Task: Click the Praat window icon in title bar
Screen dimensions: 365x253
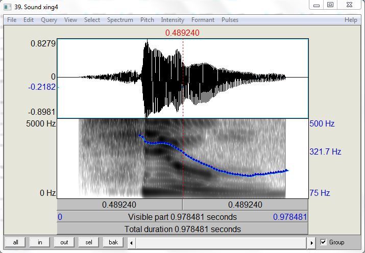Action: (x=8, y=7)
